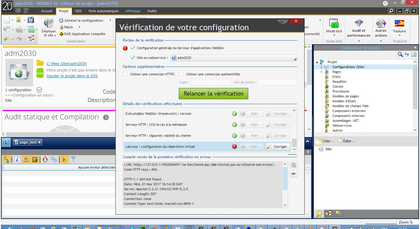The height and width of the screenshot is (229, 420).
Task: Open the Outils ribbon tab
Action: click(152, 11)
